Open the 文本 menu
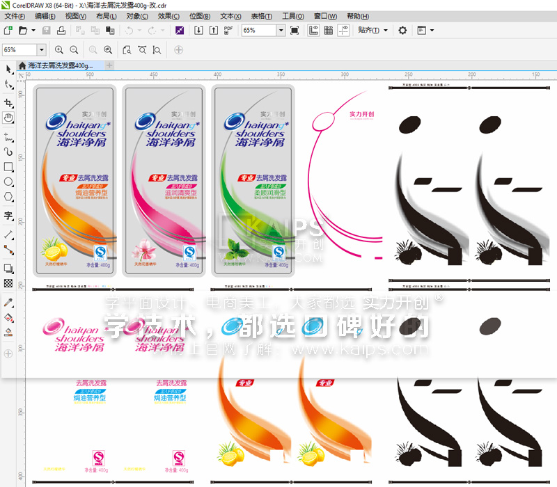Screen dimensions: 557x487 click(x=230, y=16)
